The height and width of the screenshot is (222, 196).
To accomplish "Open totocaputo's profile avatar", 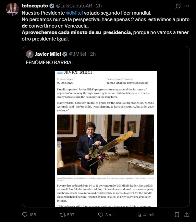I will coord(13,9).
